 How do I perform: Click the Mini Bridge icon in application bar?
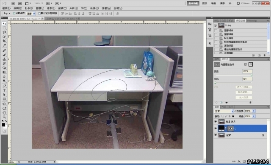pyautogui.click(x=20, y=3)
